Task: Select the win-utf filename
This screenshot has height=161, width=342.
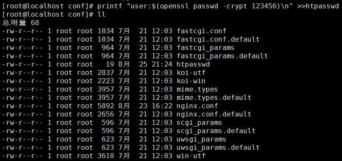Action: [x=191, y=156]
